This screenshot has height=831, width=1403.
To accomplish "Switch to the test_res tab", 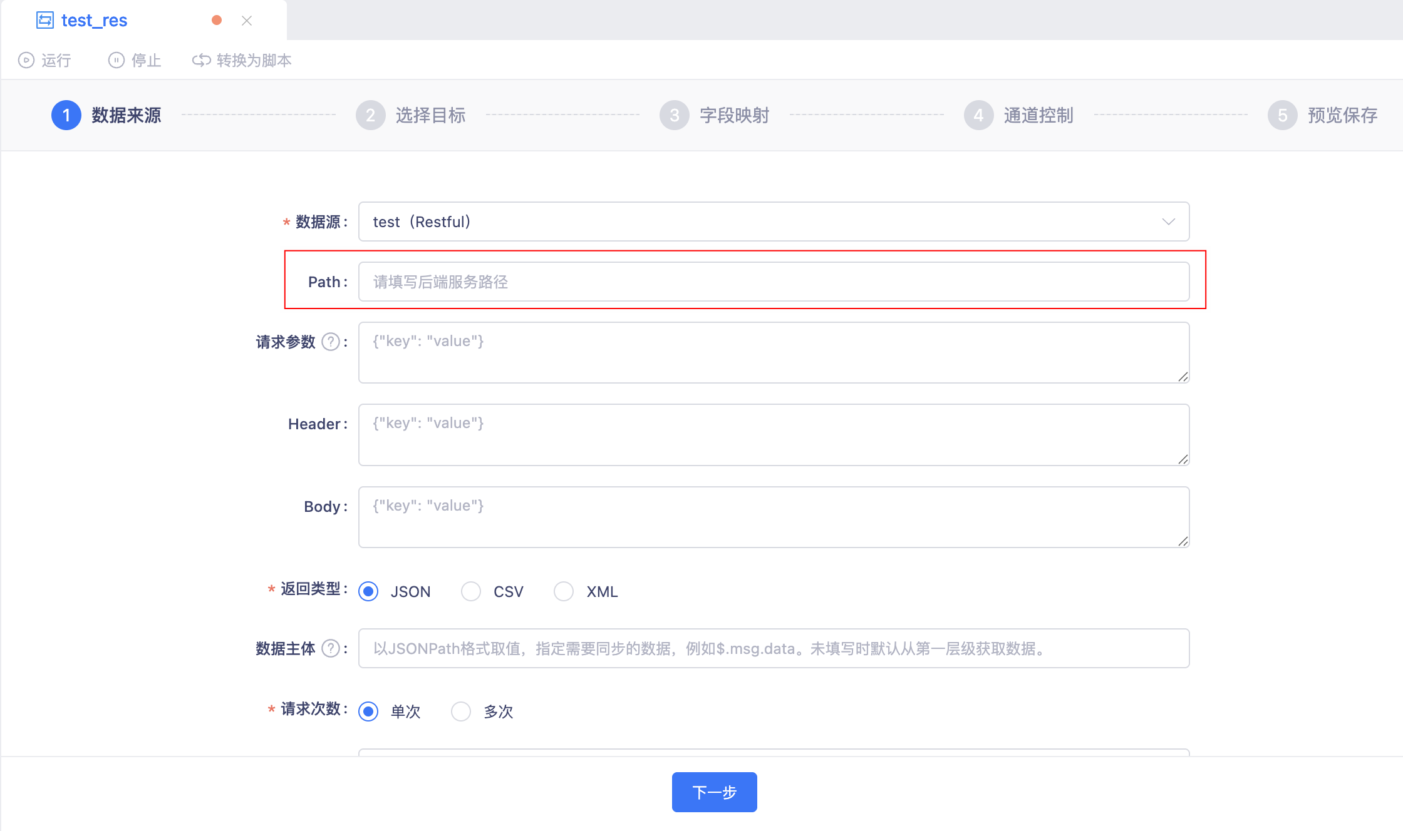I will tap(94, 20).
